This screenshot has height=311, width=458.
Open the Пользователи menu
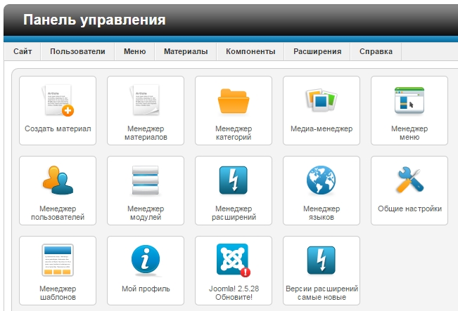(x=77, y=51)
